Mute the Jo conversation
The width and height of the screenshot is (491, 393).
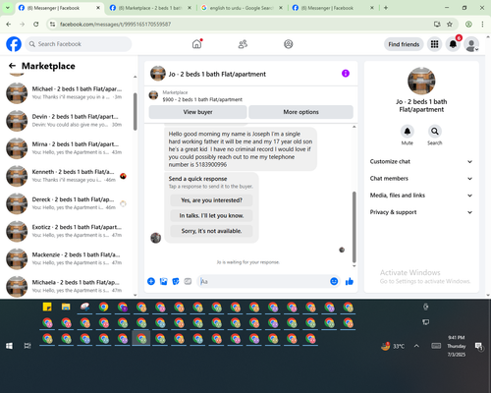click(408, 132)
